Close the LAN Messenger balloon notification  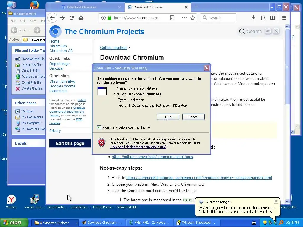(276, 201)
